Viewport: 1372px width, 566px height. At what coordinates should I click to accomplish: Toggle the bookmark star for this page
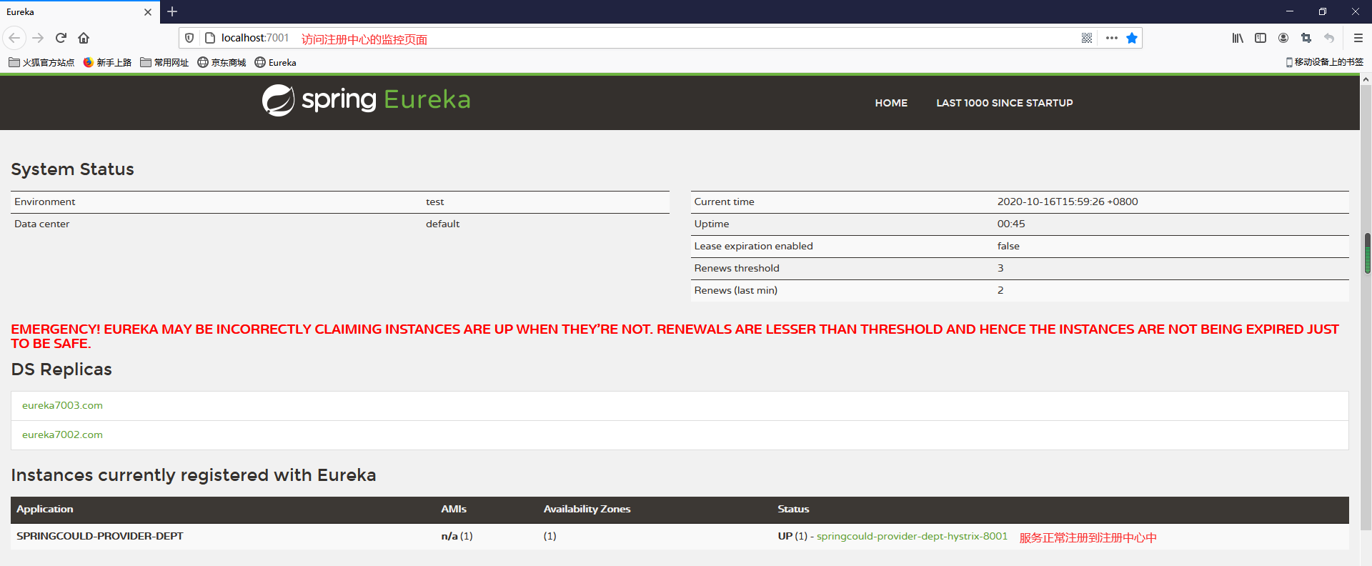click(x=1132, y=38)
